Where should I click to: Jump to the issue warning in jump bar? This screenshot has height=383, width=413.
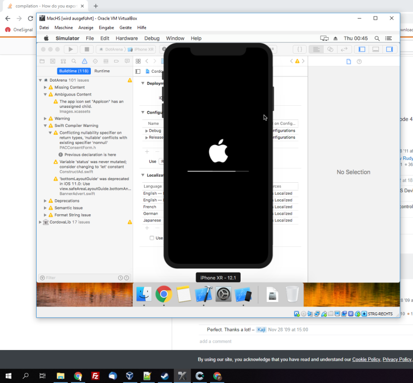(297, 61)
